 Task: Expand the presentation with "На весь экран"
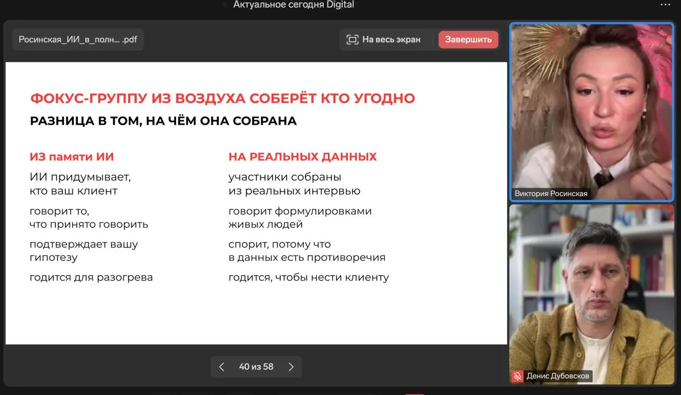pos(384,39)
